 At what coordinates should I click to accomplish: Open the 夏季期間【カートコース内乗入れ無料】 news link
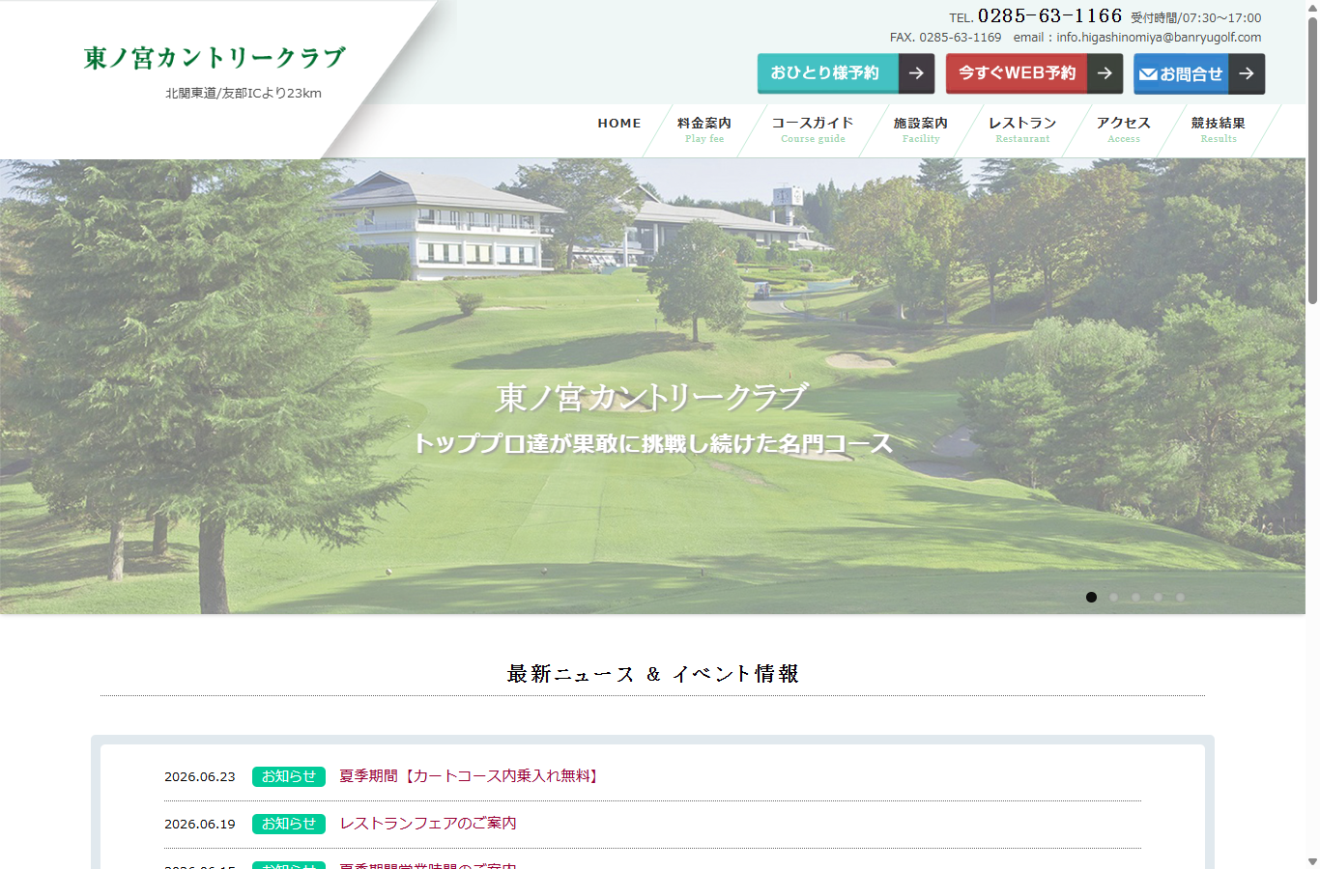471,776
